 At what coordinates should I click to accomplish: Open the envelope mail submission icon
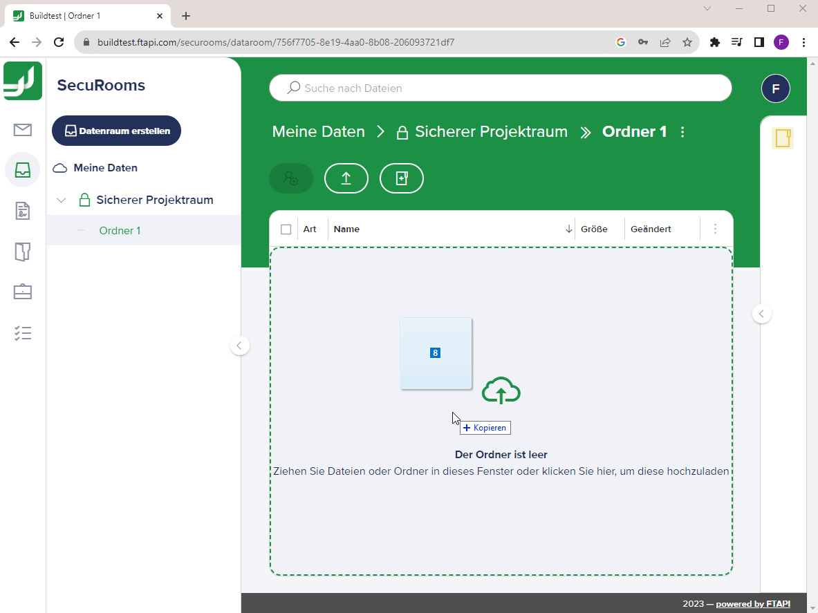(x=22, y=129)
